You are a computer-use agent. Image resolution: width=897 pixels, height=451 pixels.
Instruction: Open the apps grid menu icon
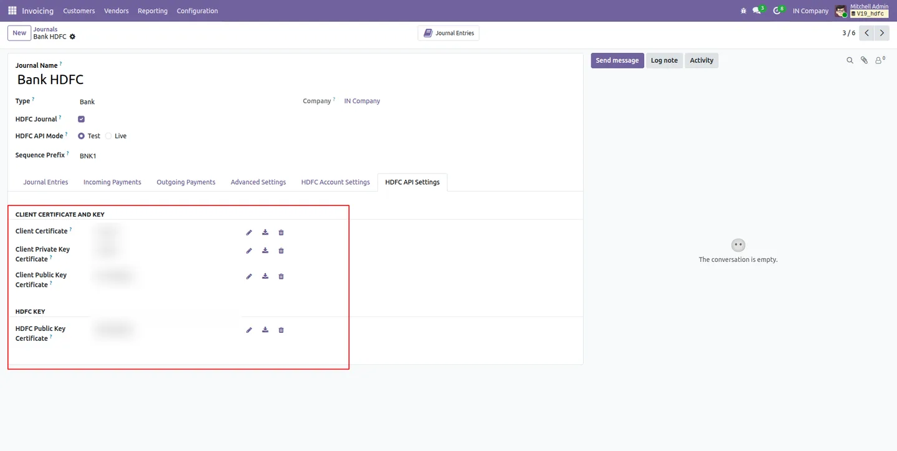click(x=12, y=11)
